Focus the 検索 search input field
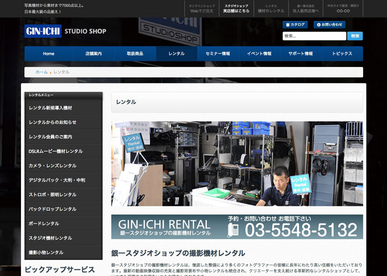 click(x=314, y=36)
